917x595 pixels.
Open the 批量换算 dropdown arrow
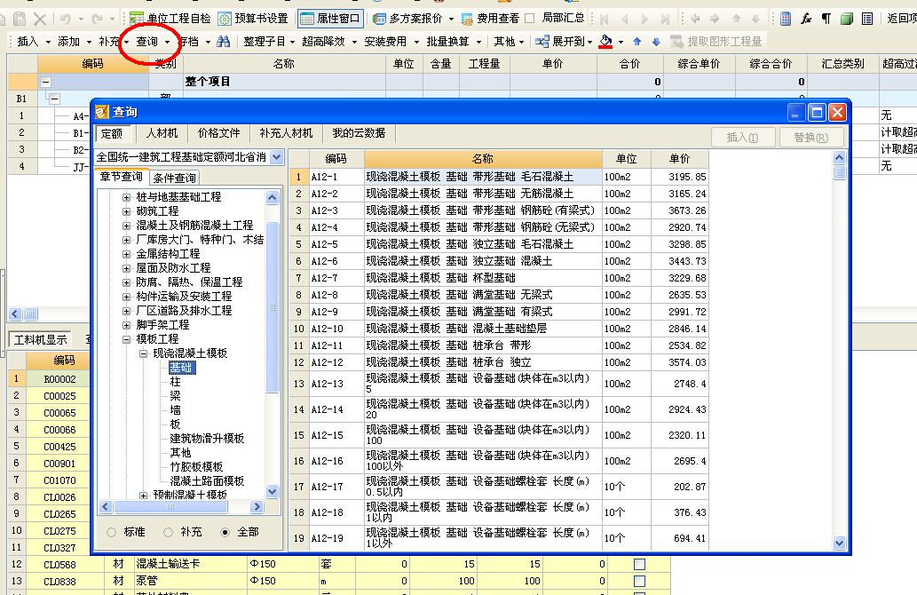point(478,42)
